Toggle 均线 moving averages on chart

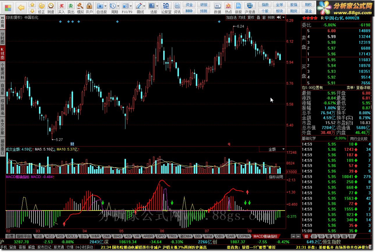242,17
